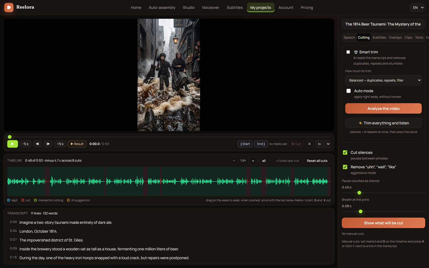The image size is (429, 268).
Task: Open the EN language dropdown
Action: pyautogui.click(x=417, y=8)
